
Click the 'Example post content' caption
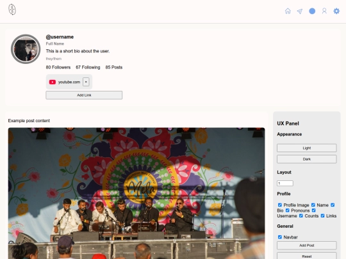click(x=29, y=121)
